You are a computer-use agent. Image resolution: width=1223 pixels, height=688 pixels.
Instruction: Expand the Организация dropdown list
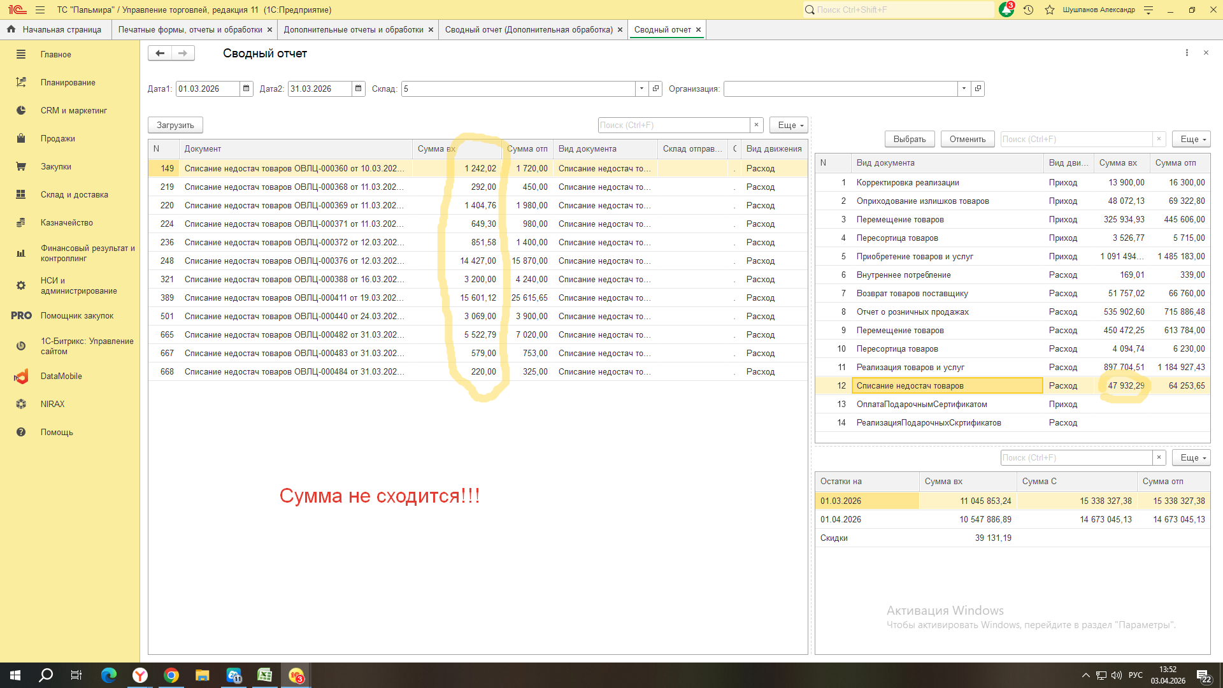click(x=964, y=89)
